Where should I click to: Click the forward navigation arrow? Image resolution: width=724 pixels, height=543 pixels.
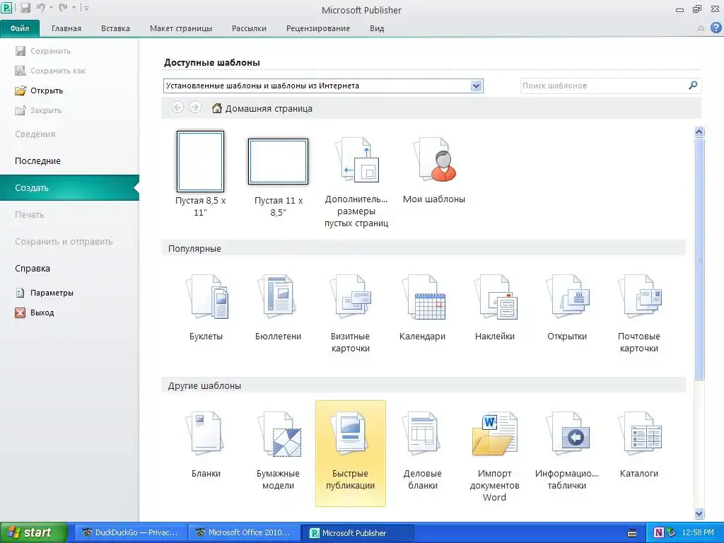pos(195,107)
